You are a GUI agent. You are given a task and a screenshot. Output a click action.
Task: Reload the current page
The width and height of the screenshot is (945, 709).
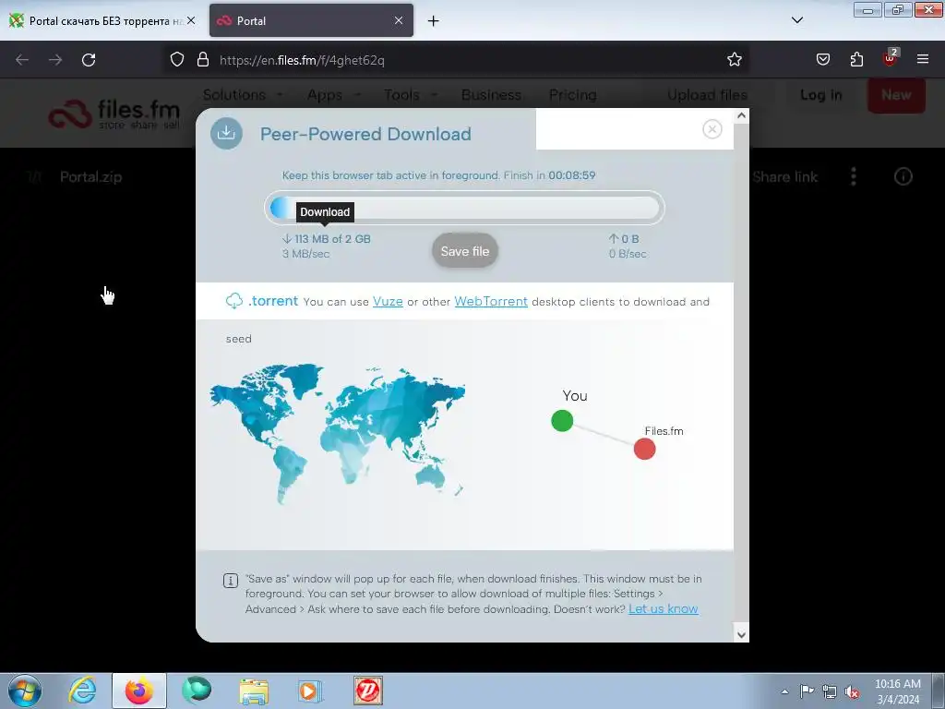click(x=89, y=60)
